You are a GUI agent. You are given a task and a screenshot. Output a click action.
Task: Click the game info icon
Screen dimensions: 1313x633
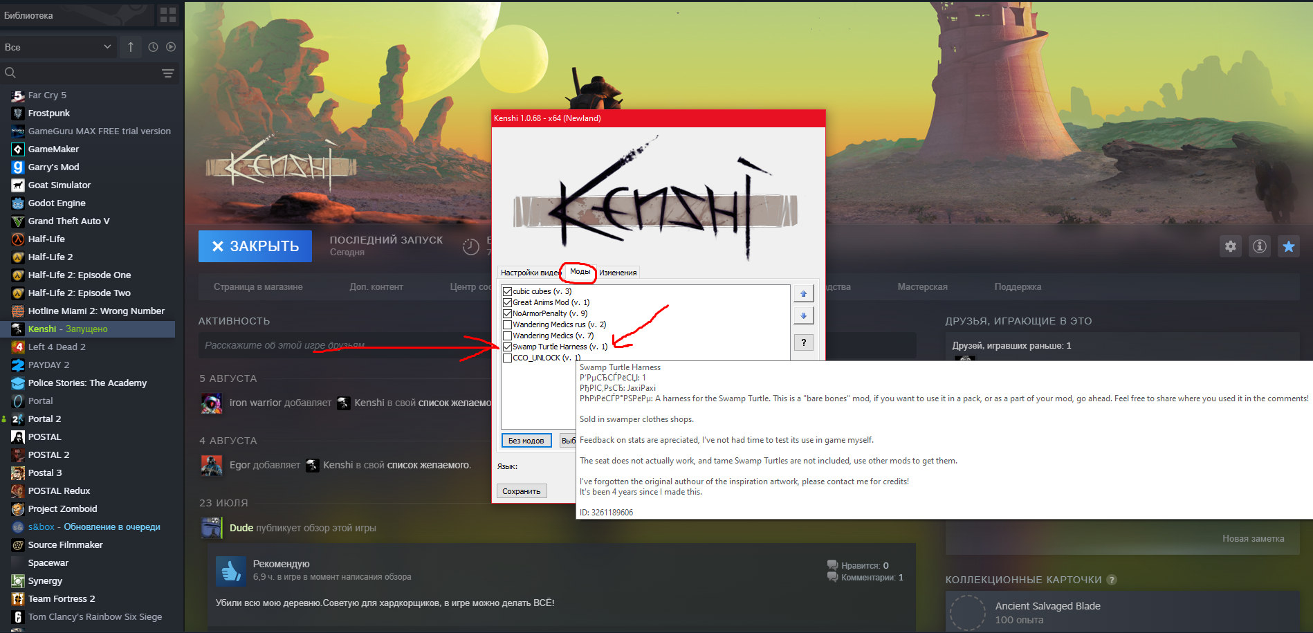(1260, 246)
